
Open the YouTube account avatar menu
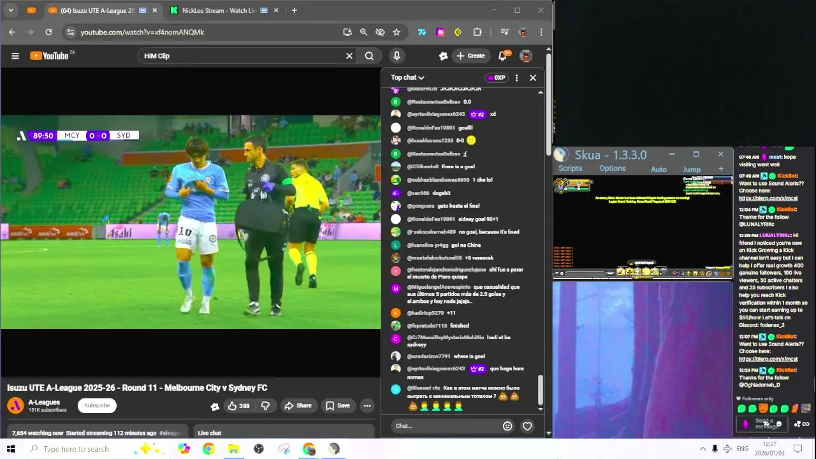(526, 56)
